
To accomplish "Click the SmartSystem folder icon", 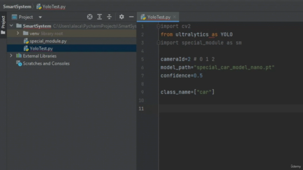I will tap(19, 25).
